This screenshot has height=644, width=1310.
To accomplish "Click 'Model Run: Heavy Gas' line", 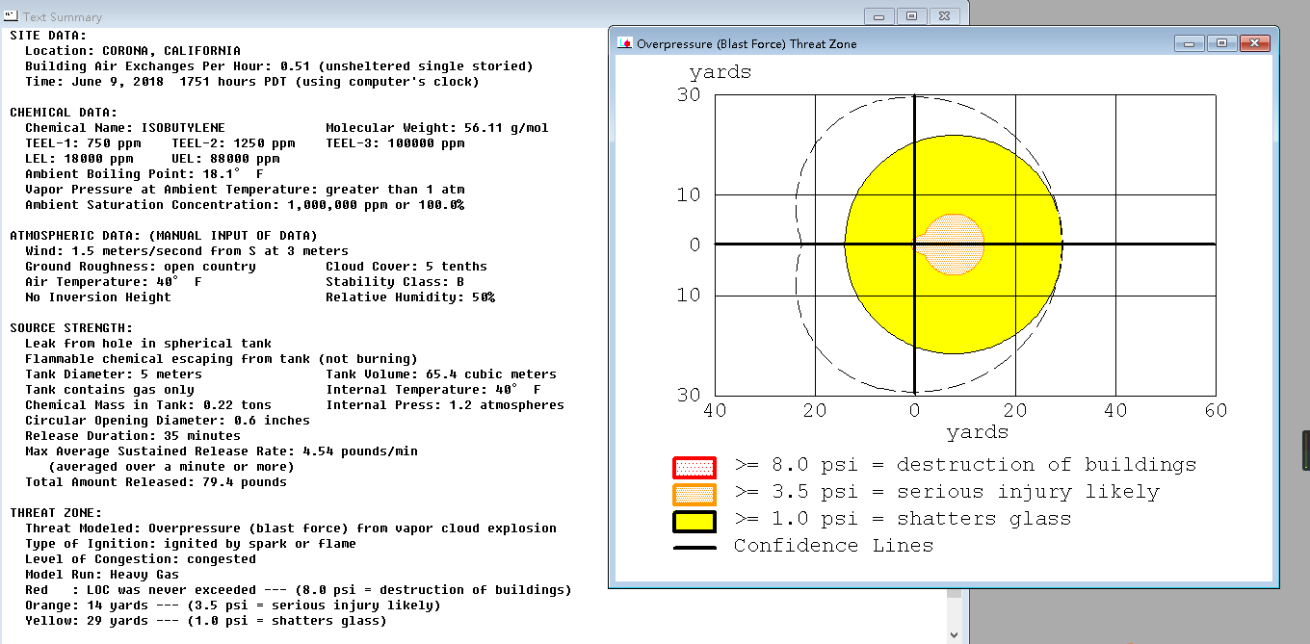I will click(x=102, y=575).
